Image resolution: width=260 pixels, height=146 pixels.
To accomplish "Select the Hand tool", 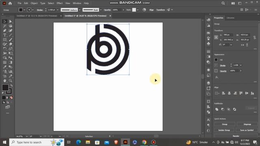I will coord(4,81).
